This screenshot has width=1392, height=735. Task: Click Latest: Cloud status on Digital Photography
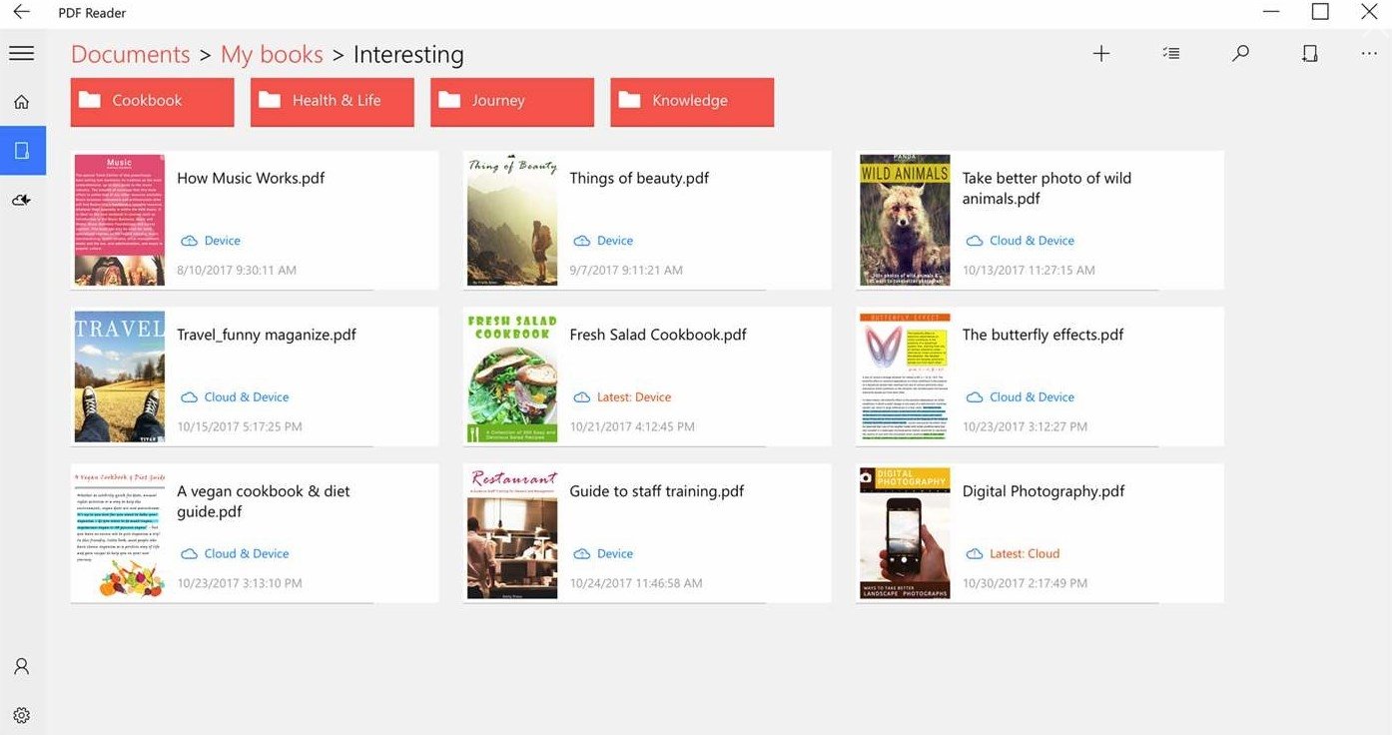(x=1025, y=553)
